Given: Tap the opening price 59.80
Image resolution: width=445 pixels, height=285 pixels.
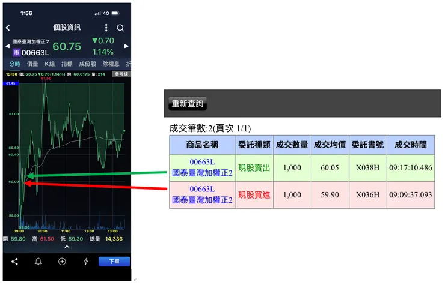Looking at the screenshot, I should point(18,239).
